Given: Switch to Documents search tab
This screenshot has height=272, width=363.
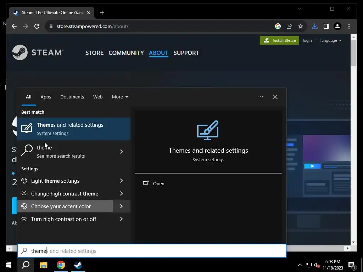Looking at the screenshot, I should [x=72, y=97].
